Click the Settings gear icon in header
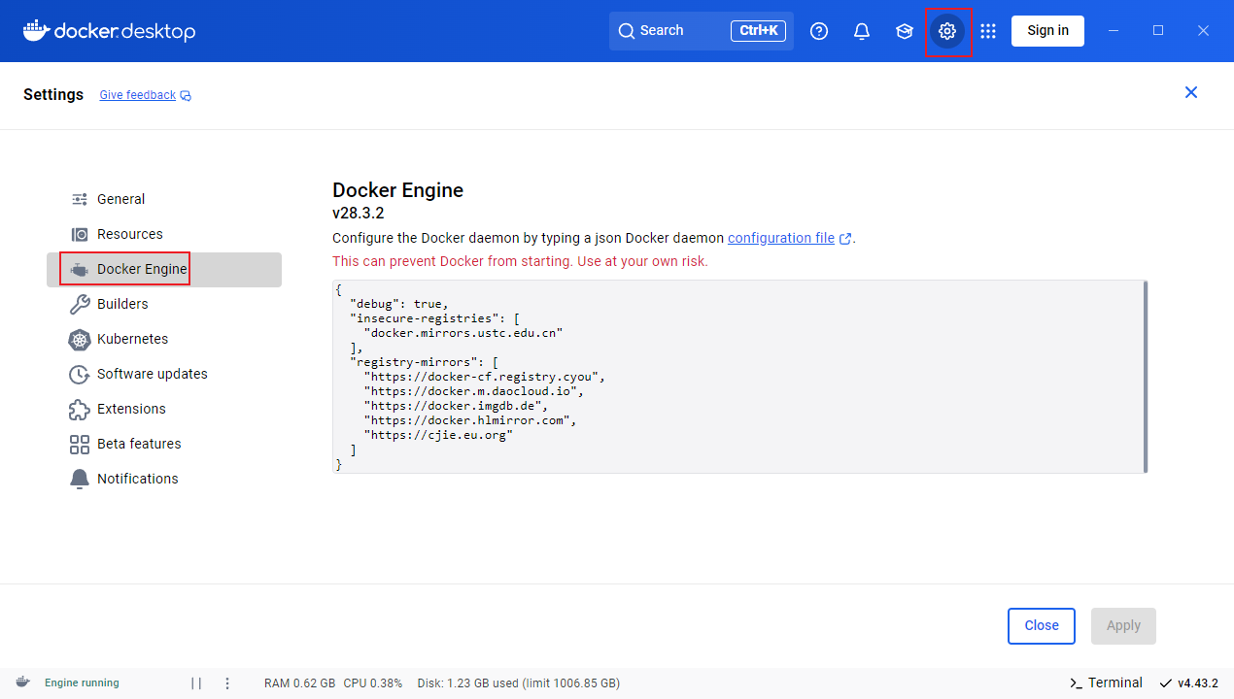The height and width of the screenshot is (699, 1234). 947,31
